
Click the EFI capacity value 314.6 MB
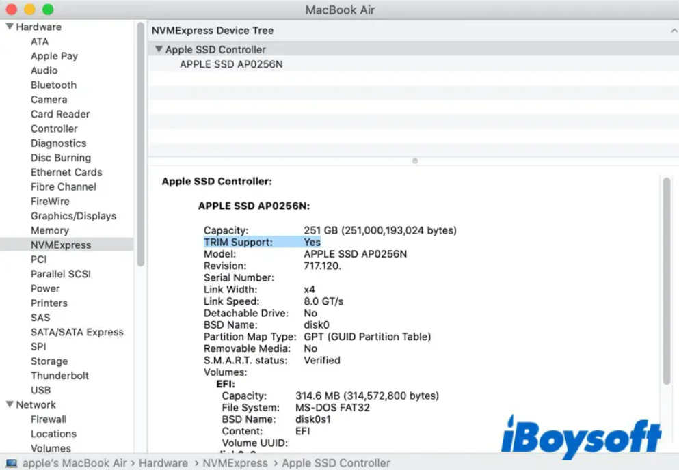click(x=367, y=396)
